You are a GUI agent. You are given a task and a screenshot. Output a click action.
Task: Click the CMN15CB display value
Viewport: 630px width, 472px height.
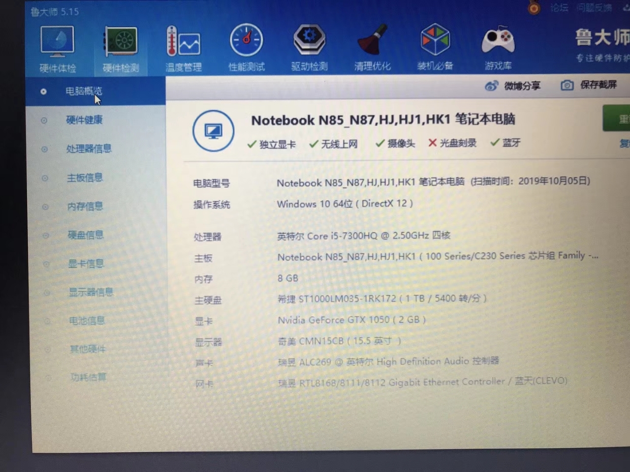pos(340,341)
